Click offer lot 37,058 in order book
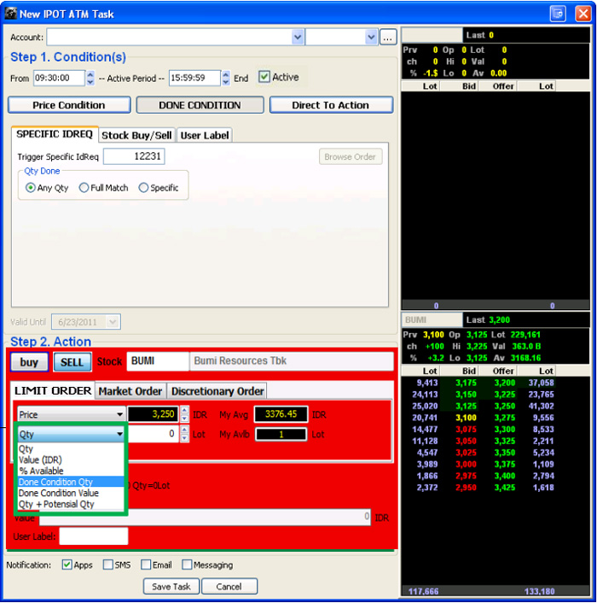The width and height of the screenshot is (597, 603). tap(541, 383)
